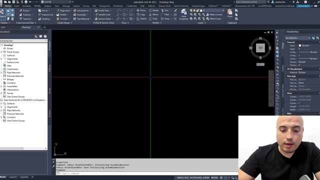Open the Points dropdown in the ribbon
The height and width of the screenshot is (180, 320).
pyautogui.click(x=25, y=10)
